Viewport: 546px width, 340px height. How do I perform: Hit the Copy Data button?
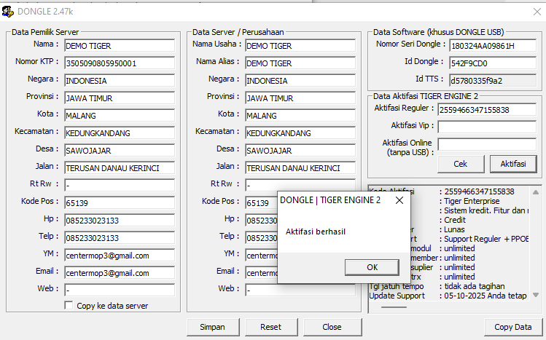512,327
